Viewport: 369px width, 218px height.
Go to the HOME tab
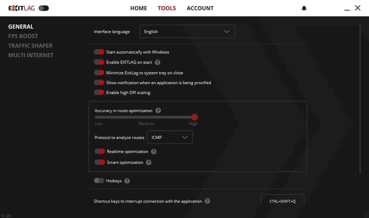[x=139, y=8]
